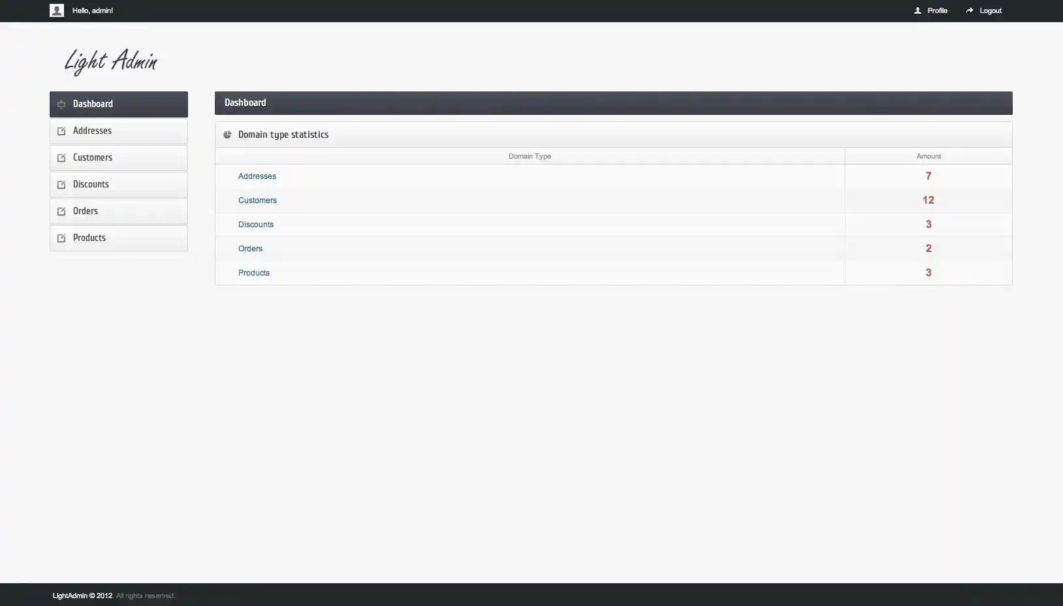Open Orders from the statistics table

pyautogui.click(x=250, y=249)
